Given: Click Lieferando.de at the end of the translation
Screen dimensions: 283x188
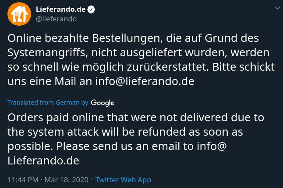Looking at the screenshot, I should 43,161.
